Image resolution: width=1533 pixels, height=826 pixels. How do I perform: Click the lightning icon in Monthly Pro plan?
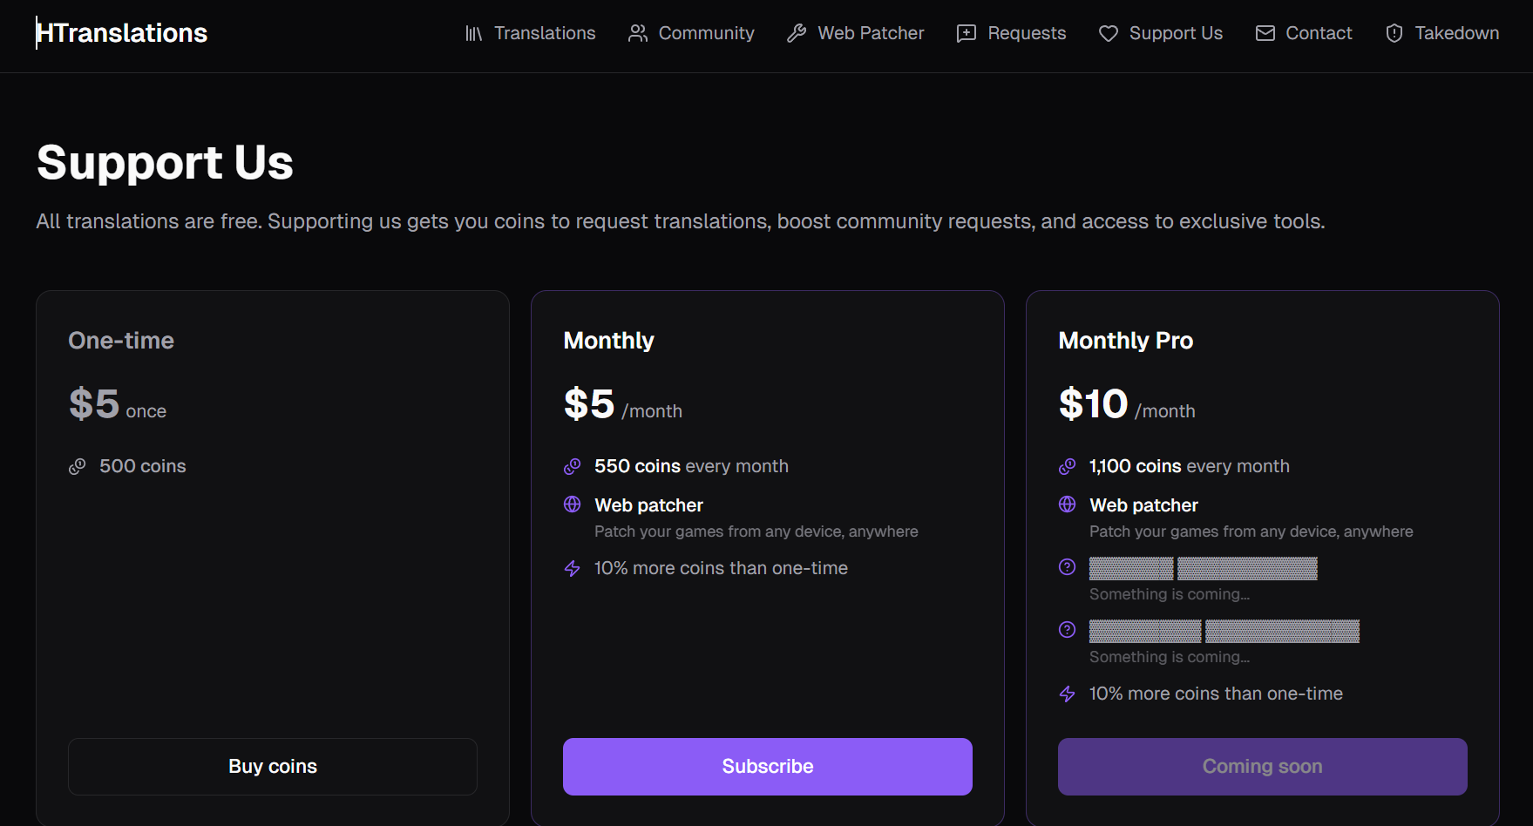(1068, 694)
